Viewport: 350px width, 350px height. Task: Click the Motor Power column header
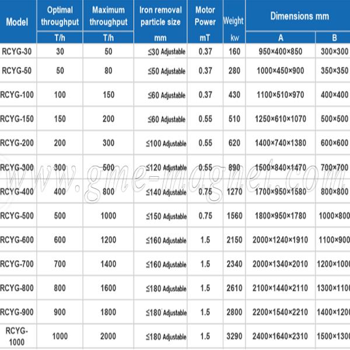205,16
